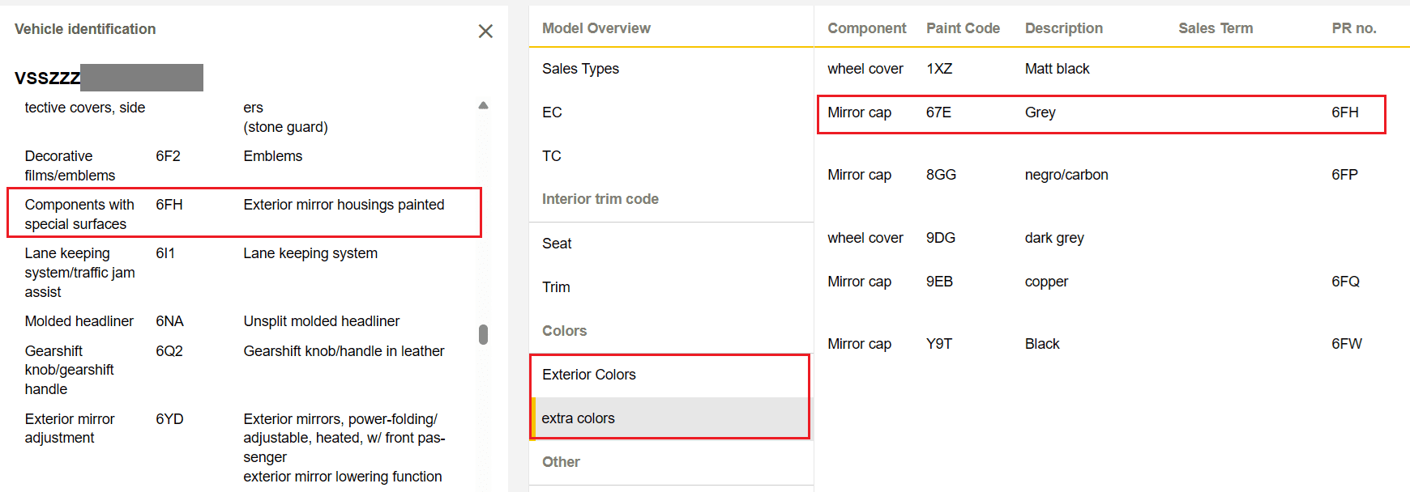This screenshot has height=492, width=1410.
Task: Select Exterior Colors menu entry
Action: click(x=589, y=375)
